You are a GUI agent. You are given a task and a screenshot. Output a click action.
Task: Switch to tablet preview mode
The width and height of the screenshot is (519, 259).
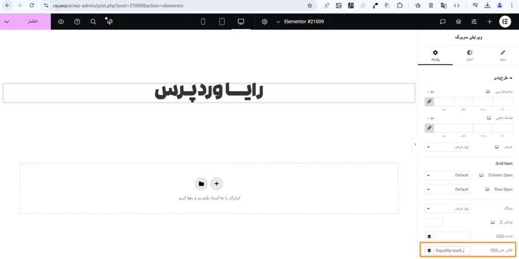tap(222, 22)
